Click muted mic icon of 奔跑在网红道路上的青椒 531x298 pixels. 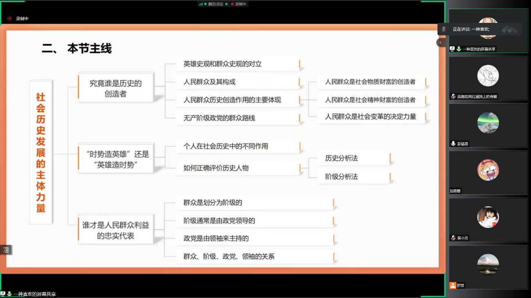coord(453,97)
